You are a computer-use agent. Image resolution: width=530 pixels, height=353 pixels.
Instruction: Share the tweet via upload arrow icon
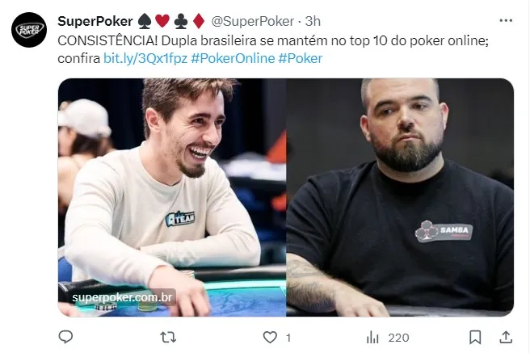tap(506, 337)
